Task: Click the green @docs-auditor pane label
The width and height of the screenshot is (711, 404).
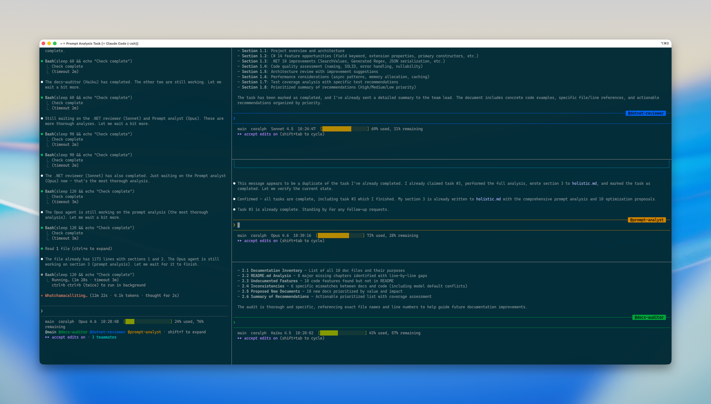Action: [x=648, y=317]
